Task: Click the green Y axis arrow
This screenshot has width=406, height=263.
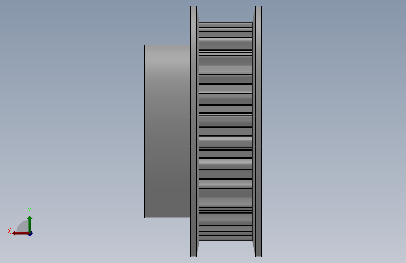Action: 30,224
